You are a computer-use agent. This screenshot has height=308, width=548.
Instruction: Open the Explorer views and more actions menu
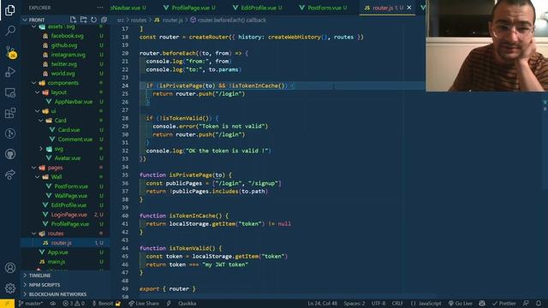[x=100, y=8]
